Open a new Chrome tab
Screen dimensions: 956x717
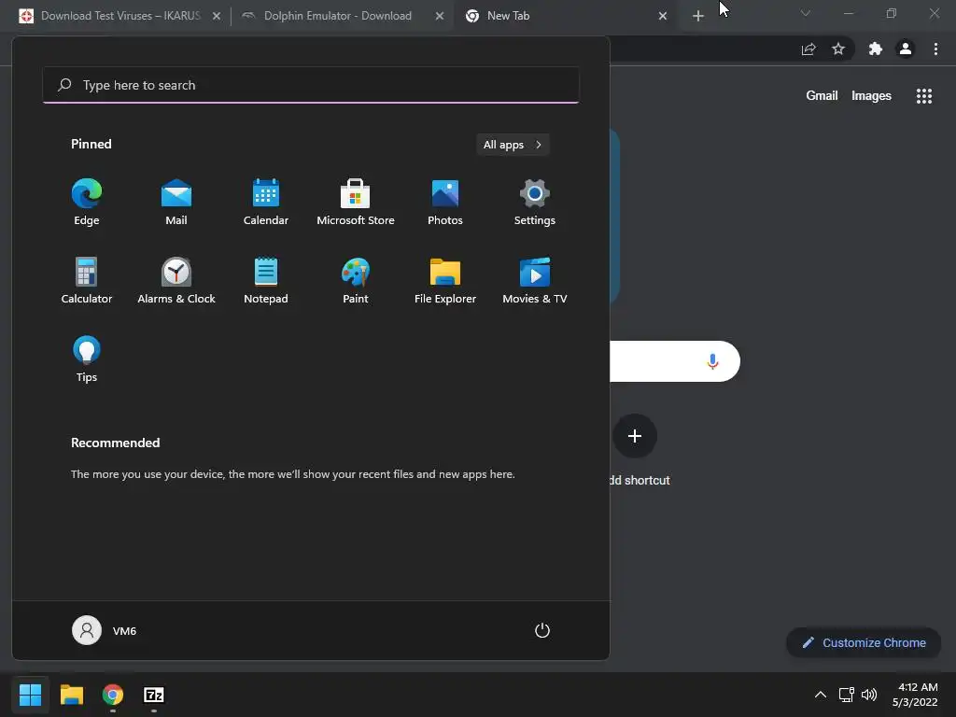698,16
